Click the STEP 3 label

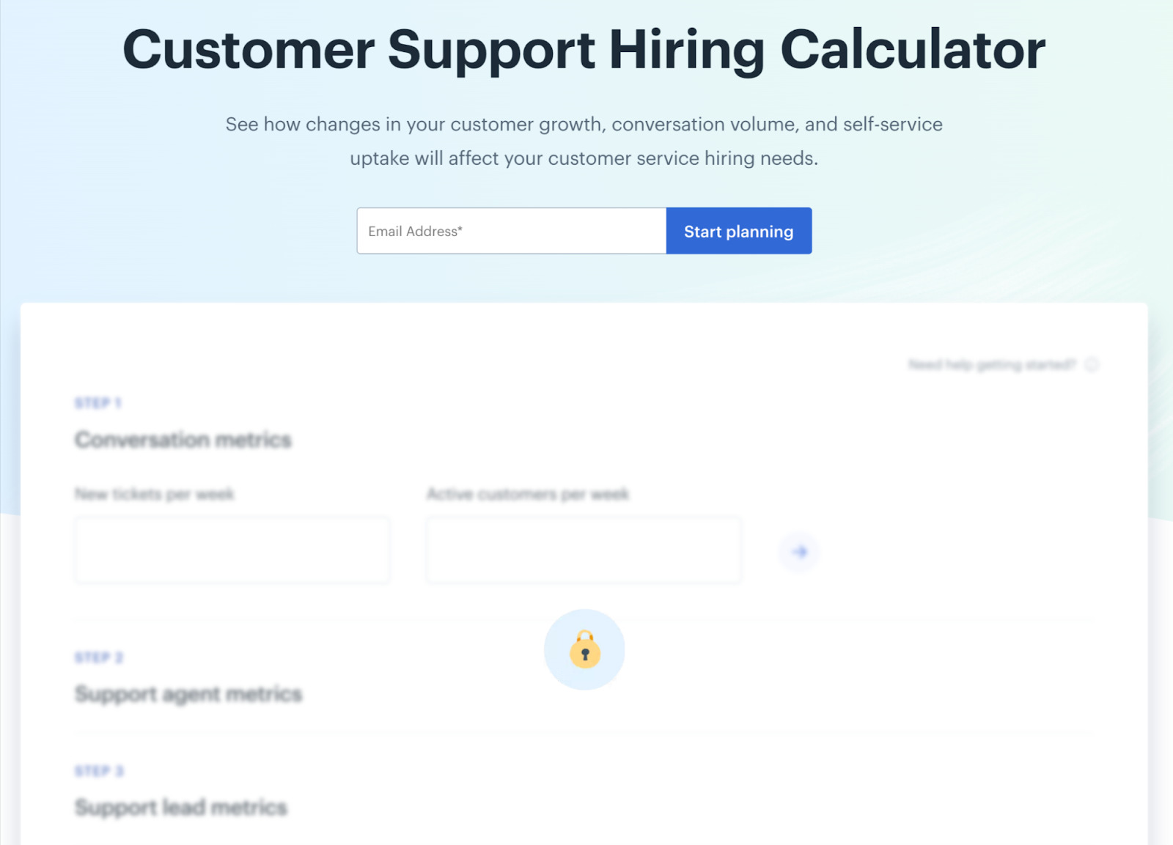click(x=98, y=770)
